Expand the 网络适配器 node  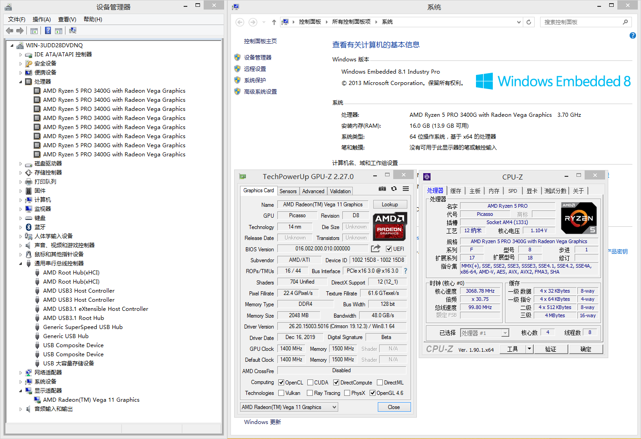pyautogui.click(x=20, y=373)
